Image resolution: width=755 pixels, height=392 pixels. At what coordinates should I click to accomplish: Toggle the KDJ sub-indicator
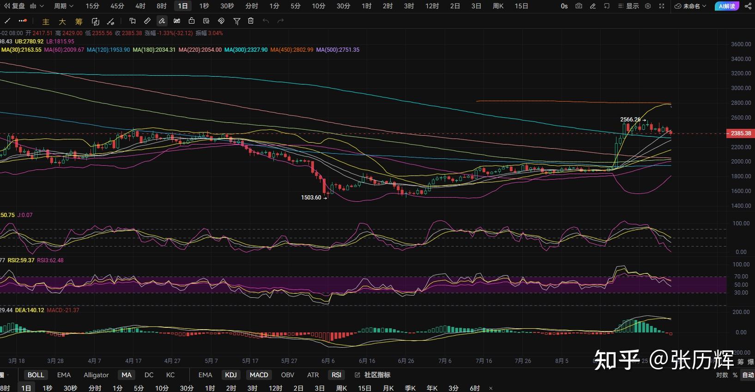230,375
